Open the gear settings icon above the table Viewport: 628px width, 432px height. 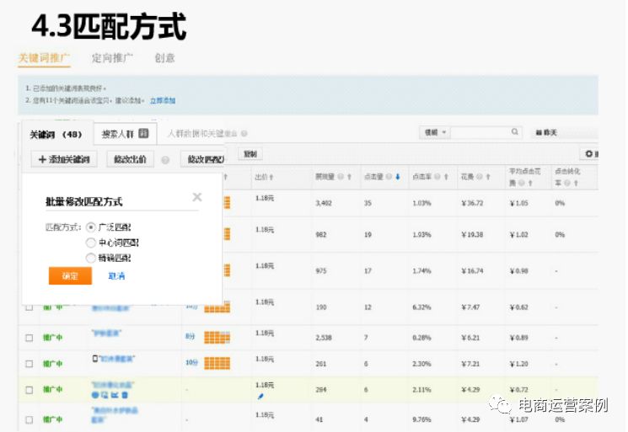pyautogui.click(x=588, y=153)
